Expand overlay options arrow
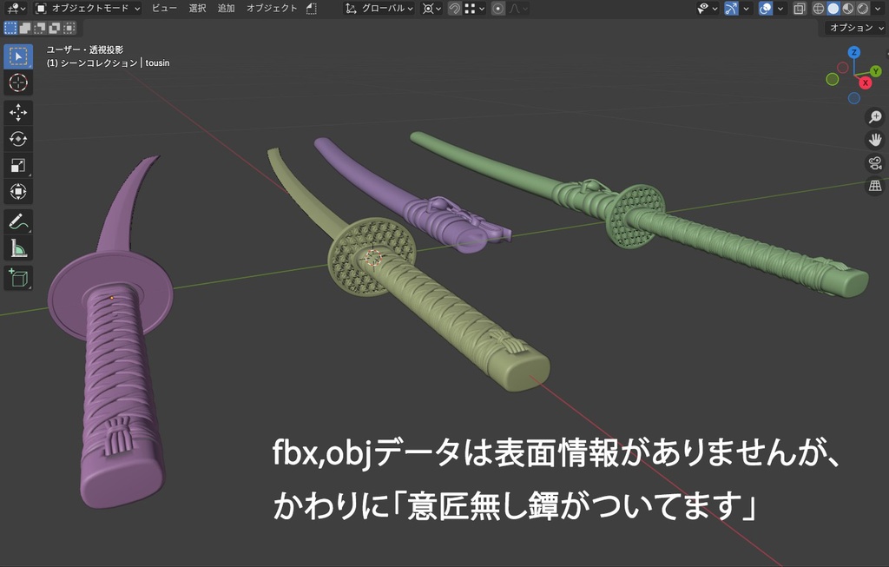 [x=780, y=9]
